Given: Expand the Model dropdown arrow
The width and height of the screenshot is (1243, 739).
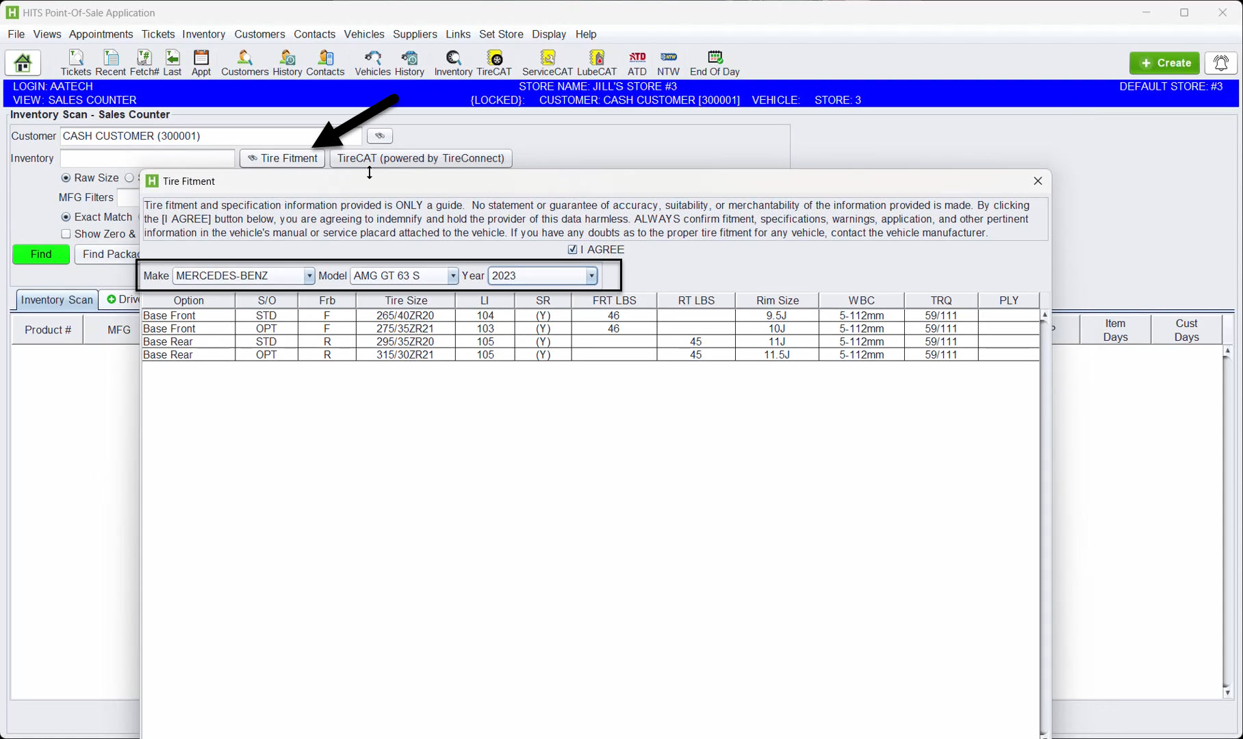Looking at the screenshot, I should click(452, 276).
